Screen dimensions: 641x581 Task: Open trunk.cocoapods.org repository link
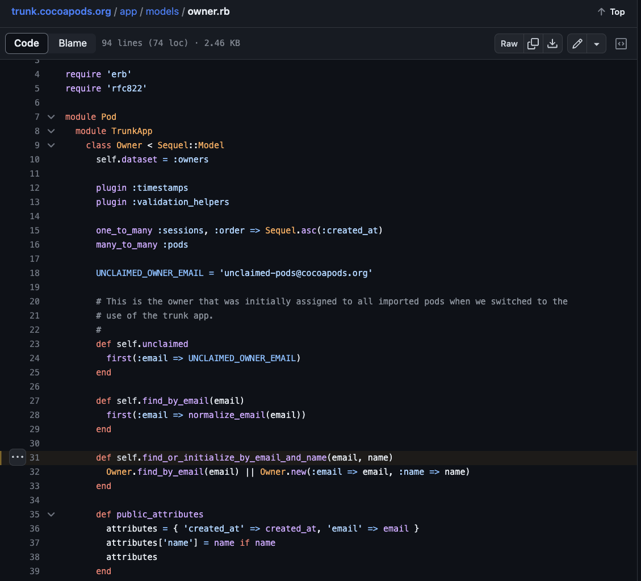[61, 11]
